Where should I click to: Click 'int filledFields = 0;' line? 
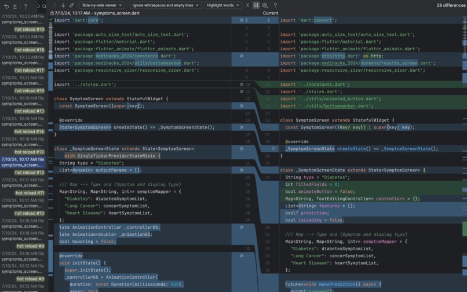click(312, 184)
